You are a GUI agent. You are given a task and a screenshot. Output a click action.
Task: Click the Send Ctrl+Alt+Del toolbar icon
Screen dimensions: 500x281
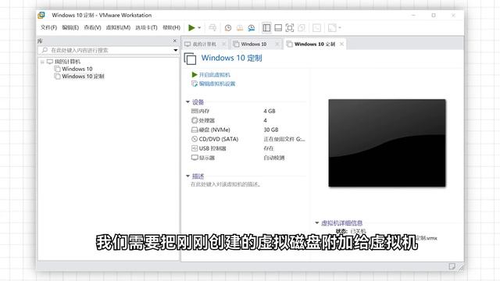[x=212, y=28]
